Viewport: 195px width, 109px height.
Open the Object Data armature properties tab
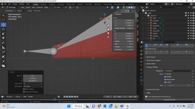pyautogui.click(x=141, y=80)
